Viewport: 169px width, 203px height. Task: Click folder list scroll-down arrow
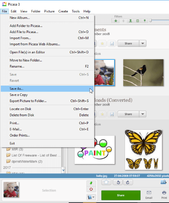63,170
